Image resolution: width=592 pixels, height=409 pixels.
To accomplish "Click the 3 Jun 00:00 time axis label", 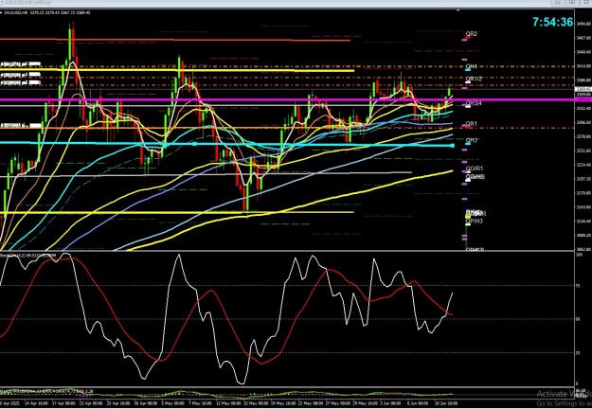I will (389, 403).
